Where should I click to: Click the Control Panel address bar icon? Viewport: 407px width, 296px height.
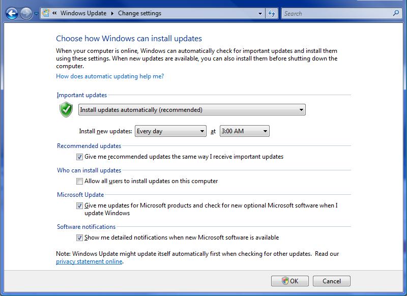(x=46, y=13)
